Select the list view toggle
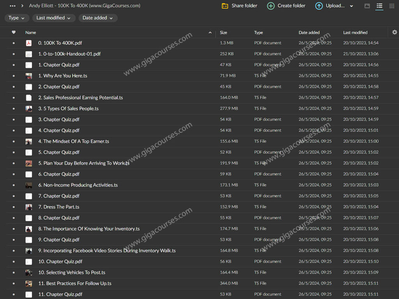Viewport: 399px width, 299px height. 379,6
